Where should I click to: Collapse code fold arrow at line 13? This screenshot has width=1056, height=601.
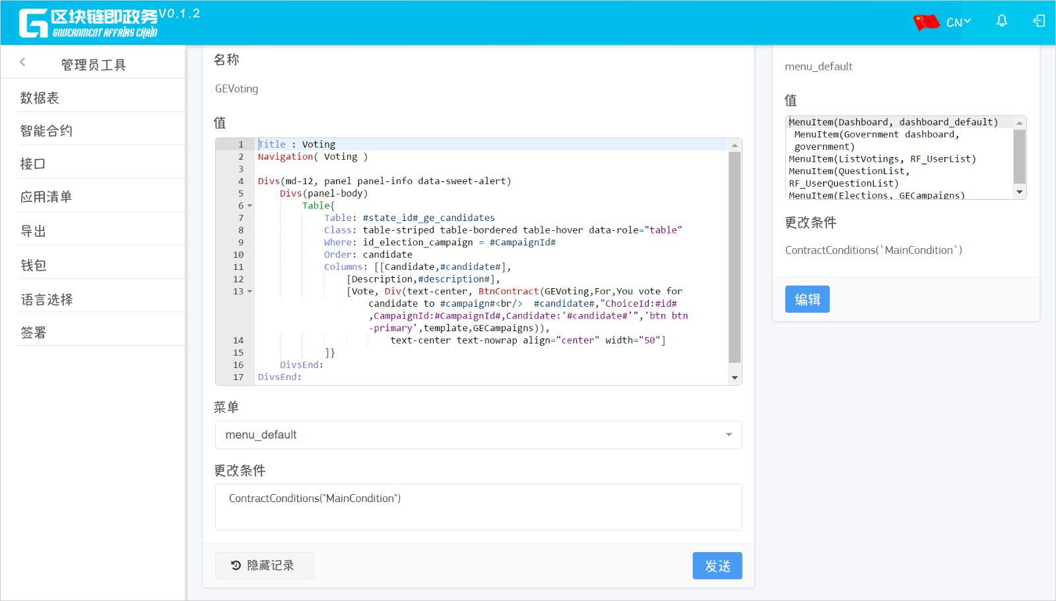(250, 292)
